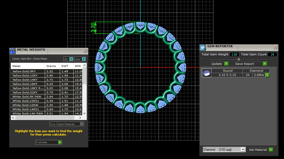Click the metal table vertical scrollbar thumb
284x159 pixels.
coord(84,76)
